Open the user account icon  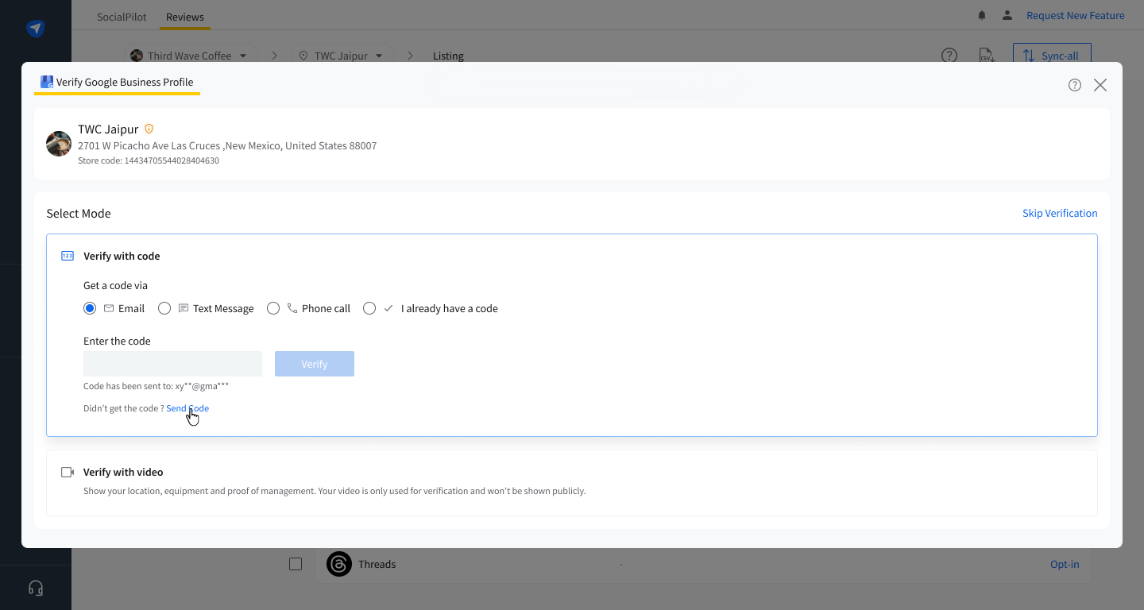(1007, 15)
